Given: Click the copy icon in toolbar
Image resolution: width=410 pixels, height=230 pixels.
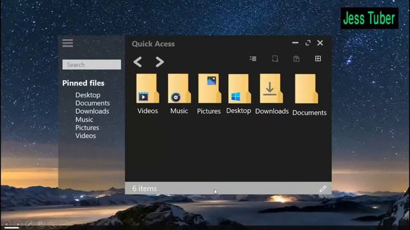Looking at the screenshot, I should 275,59.
